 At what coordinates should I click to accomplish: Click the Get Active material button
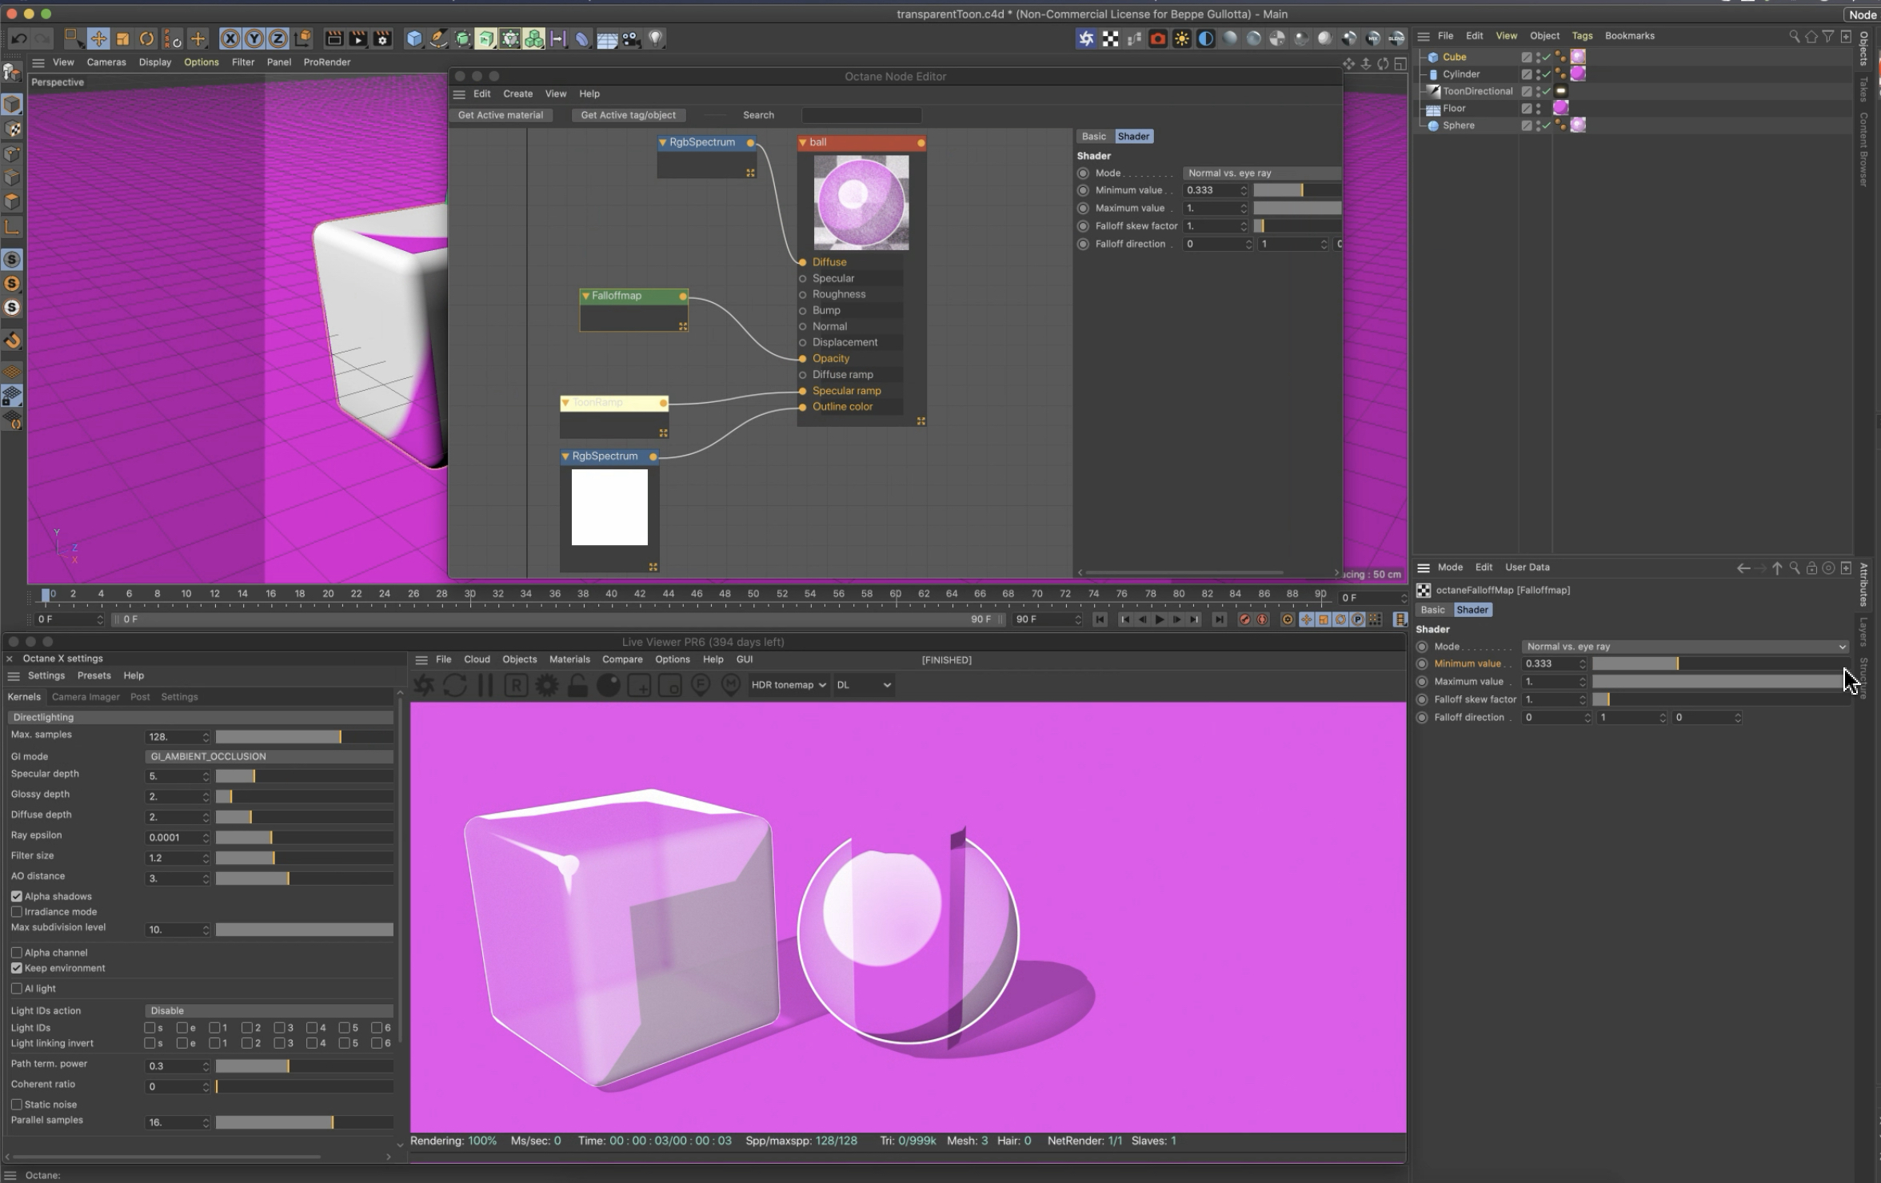pos(500,115)
